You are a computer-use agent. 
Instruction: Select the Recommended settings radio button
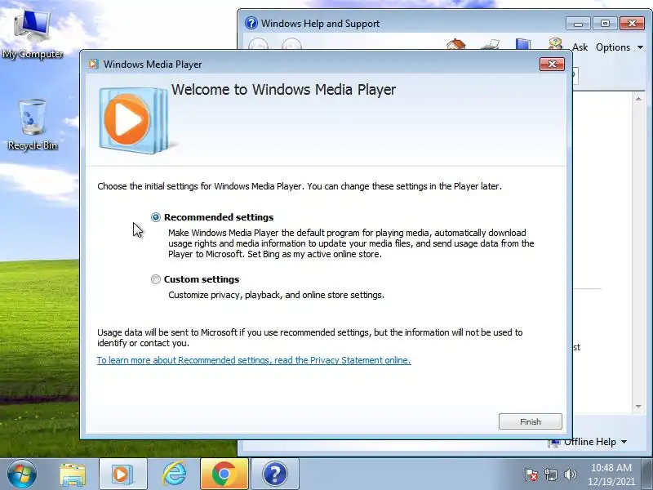[156, 217]
